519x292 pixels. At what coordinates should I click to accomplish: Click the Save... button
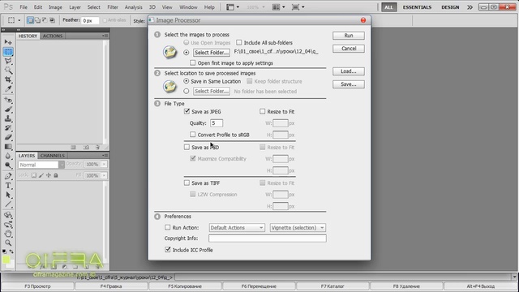coord(349,84)
